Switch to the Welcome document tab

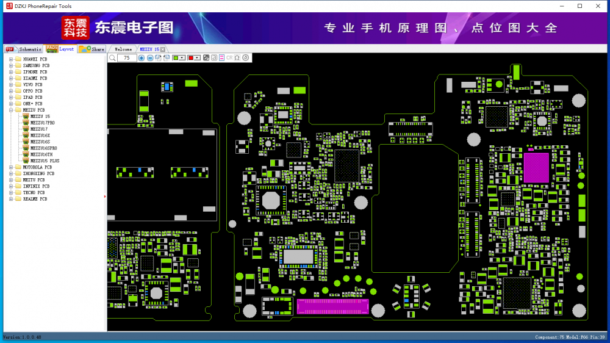tap(123, 49)
